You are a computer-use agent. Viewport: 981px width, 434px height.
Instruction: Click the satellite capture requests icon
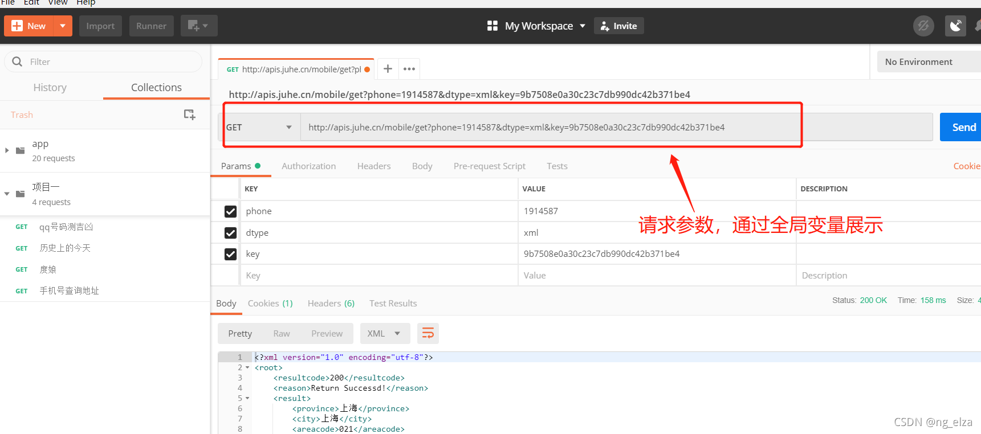(x=955, y=26)
